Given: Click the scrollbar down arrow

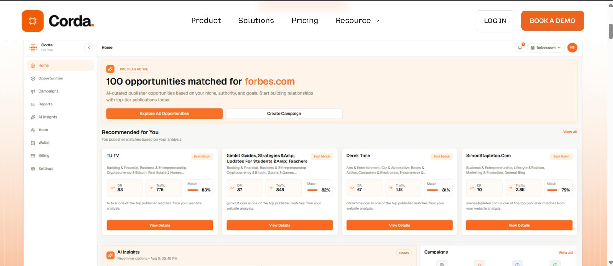Looking at the screenshot, I should (610, 263).
